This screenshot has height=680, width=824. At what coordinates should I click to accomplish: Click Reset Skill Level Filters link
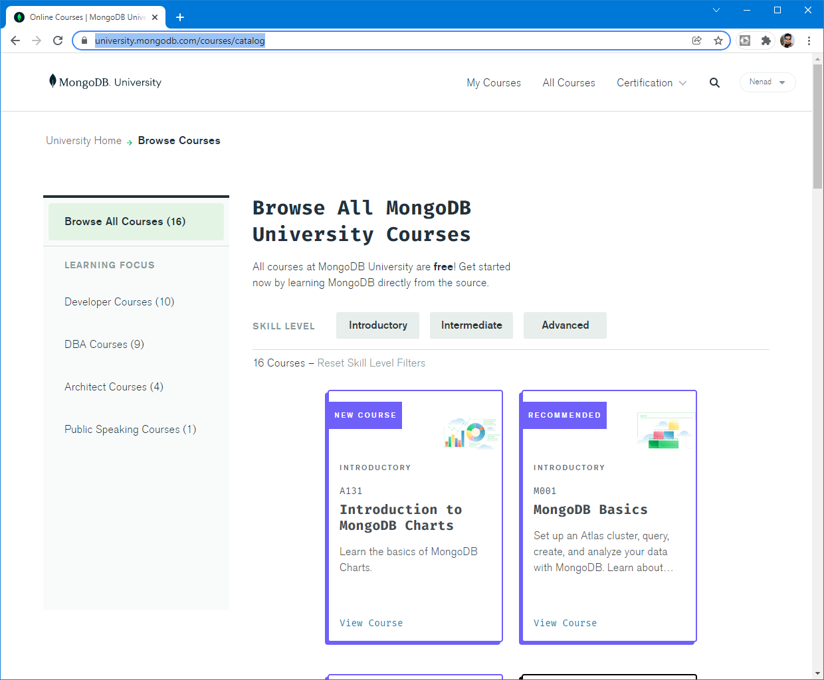(371, 363)
